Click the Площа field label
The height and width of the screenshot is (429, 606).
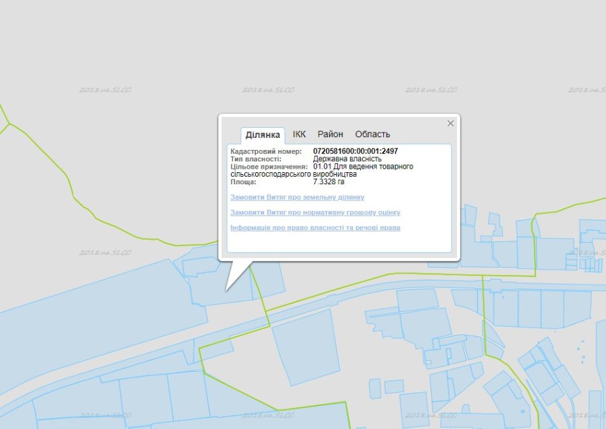tap(243, 182)
